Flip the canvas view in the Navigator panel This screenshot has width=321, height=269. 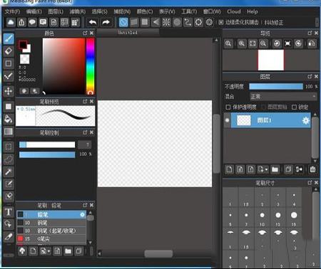tap(312, 43)
